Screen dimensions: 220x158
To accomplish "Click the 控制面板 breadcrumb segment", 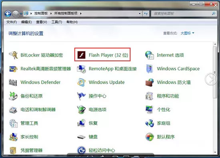I will pyautogui.click(x=41, y=14).
